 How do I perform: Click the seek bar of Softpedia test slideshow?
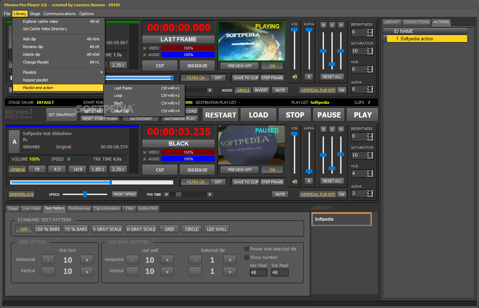click(92, 182)
